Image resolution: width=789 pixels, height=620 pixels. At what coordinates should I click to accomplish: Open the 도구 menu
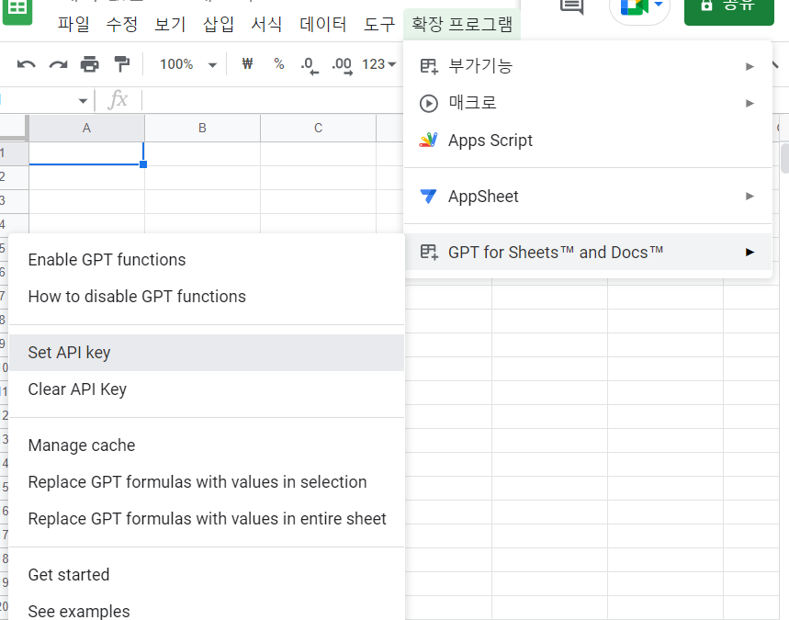[x=379, y=24]
